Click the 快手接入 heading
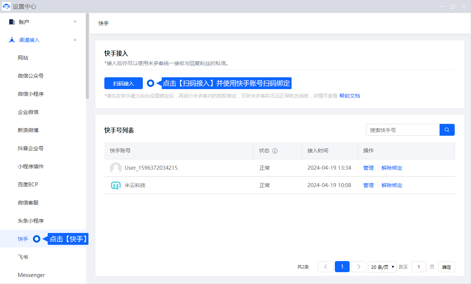 116,54
